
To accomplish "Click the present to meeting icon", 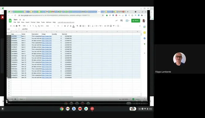I will pyautogui.click(x=127, y=21).
